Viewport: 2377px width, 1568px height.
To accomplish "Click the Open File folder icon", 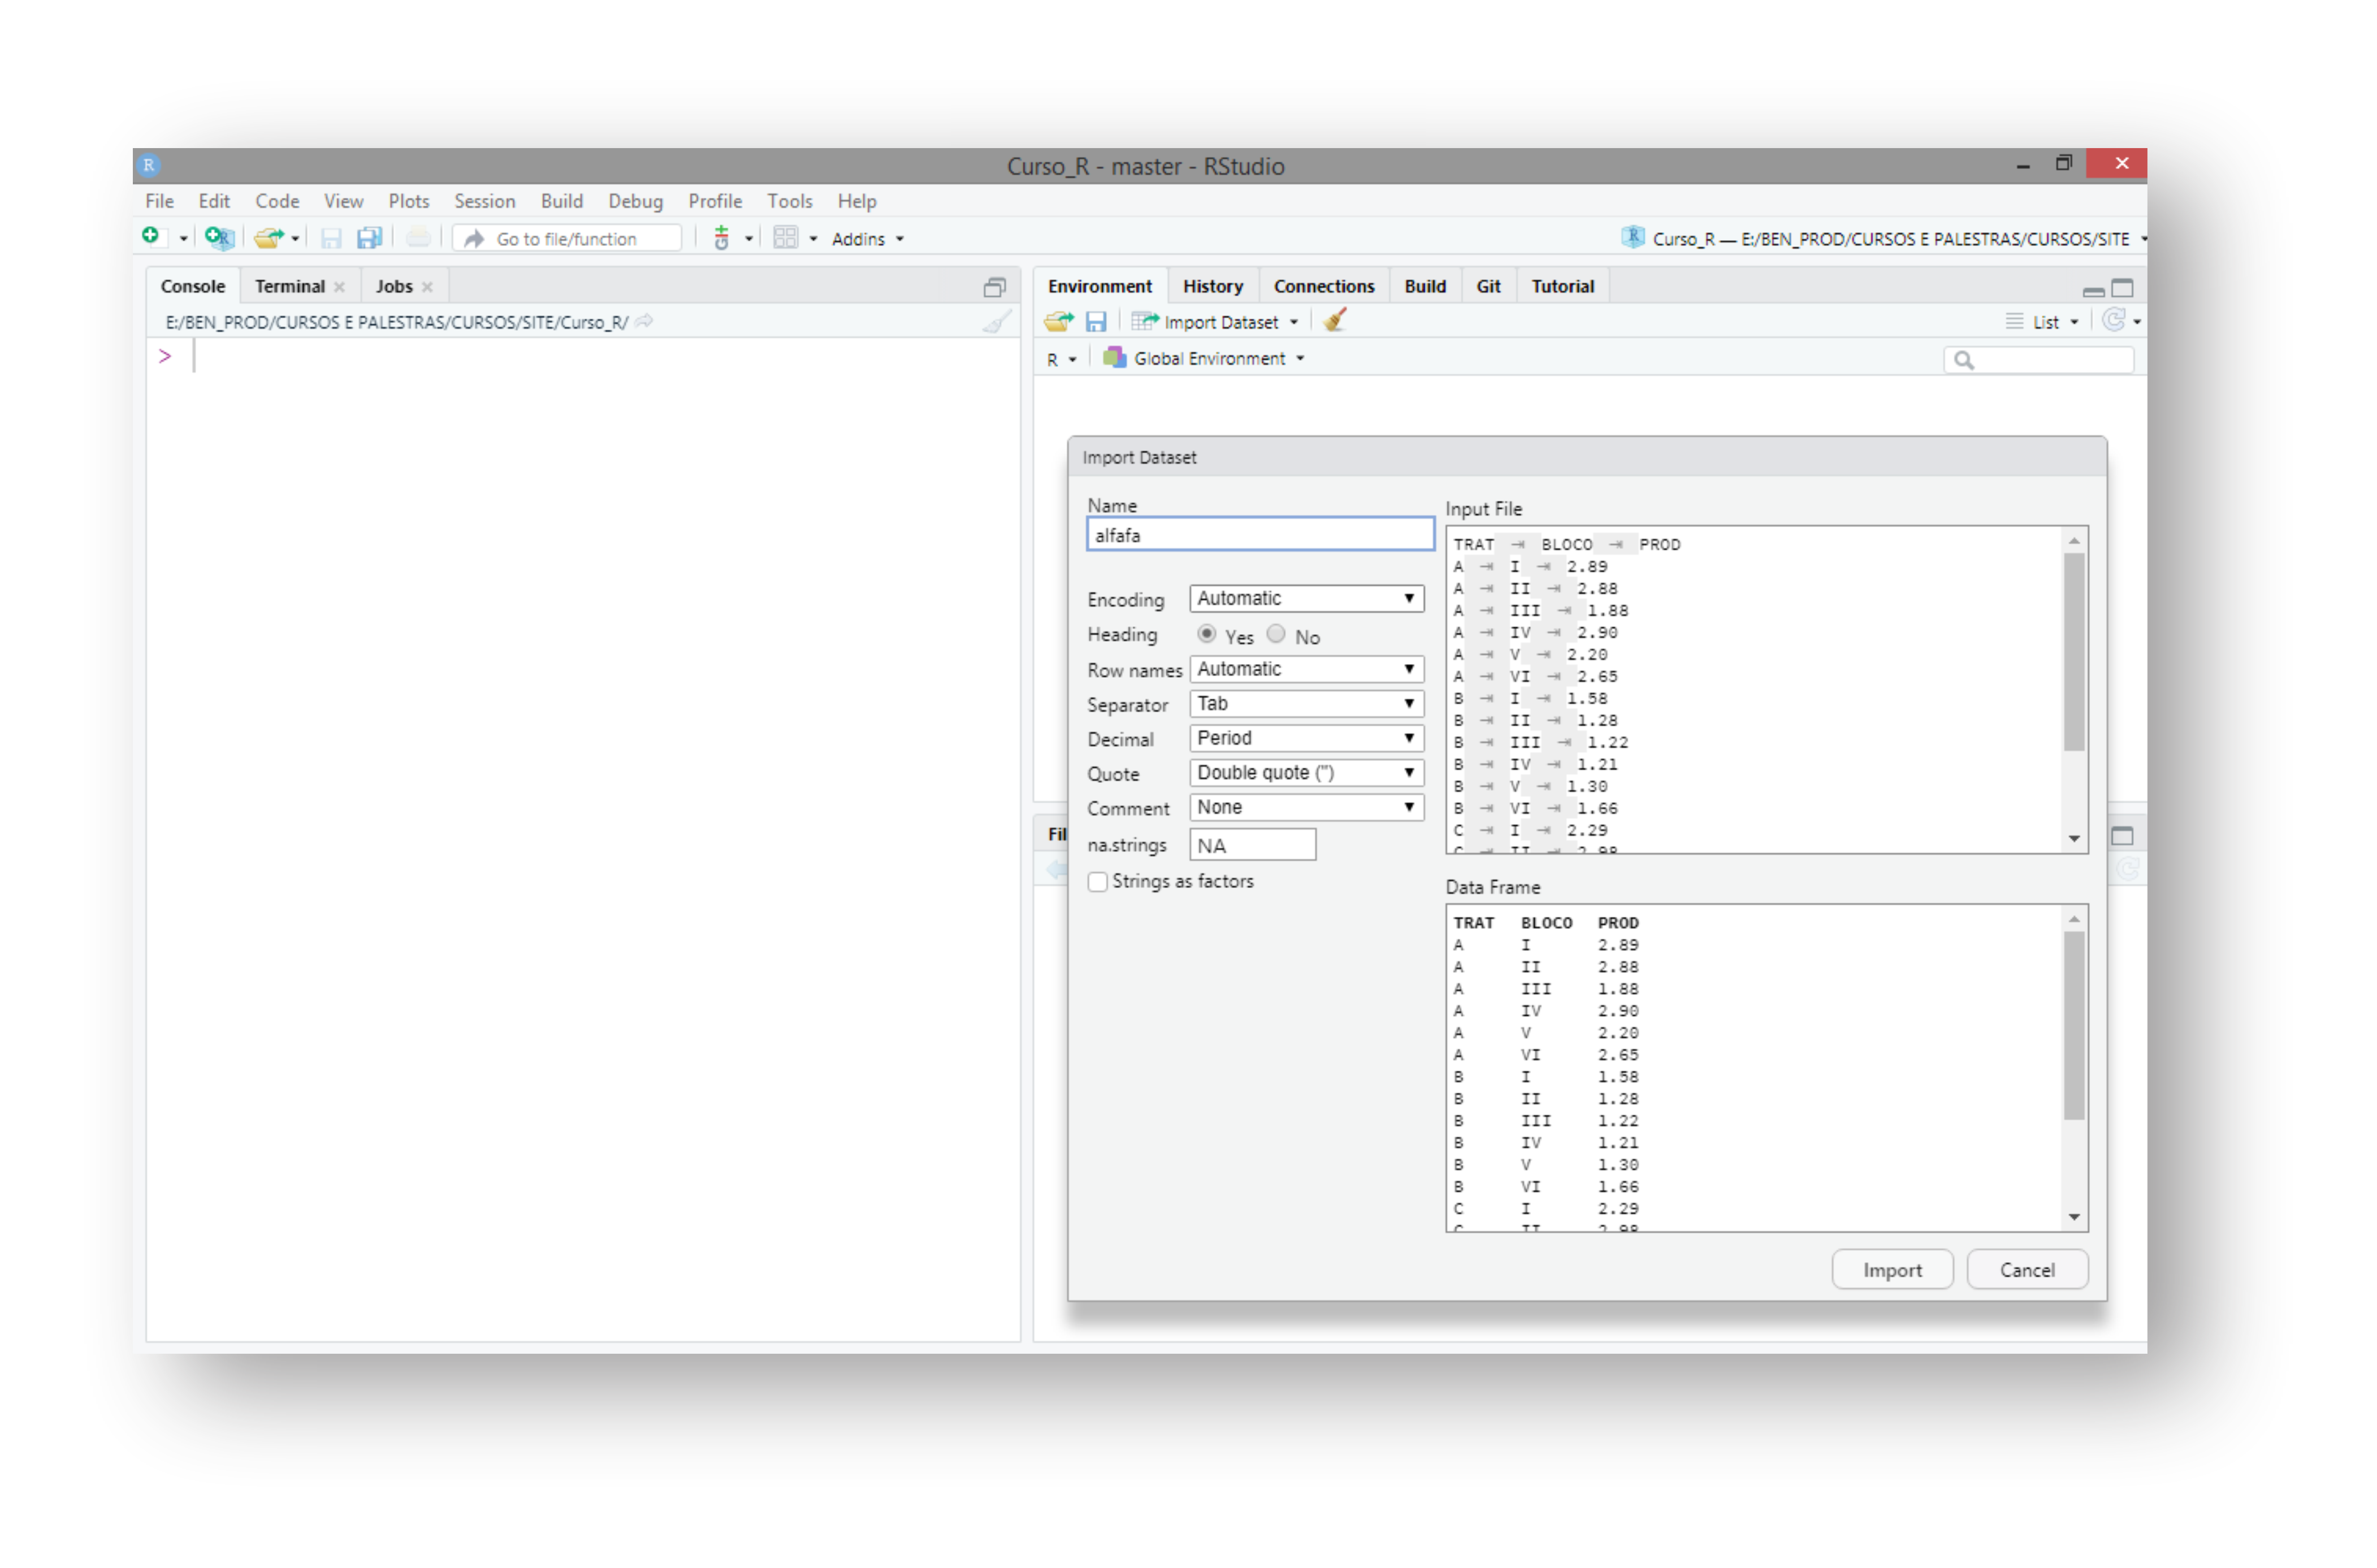I will (x=267, y=238).
